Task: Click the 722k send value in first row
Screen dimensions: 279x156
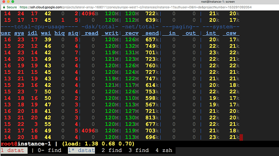Action: pyautogui.click(x=152, y=13)
